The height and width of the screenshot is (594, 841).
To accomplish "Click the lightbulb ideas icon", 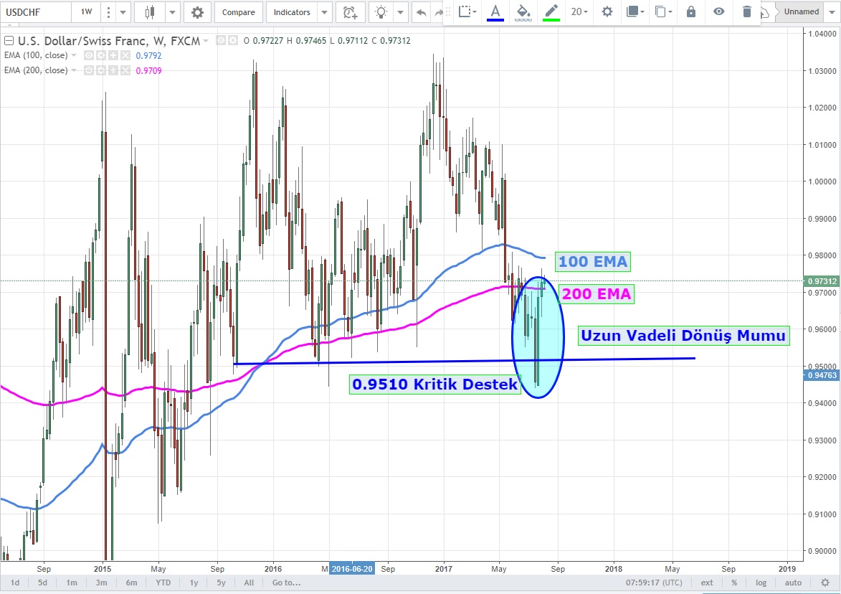I will point(381,12).
